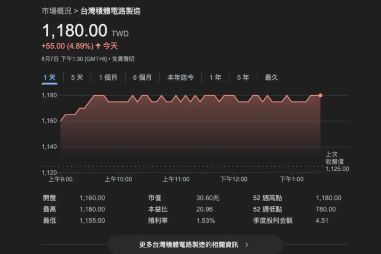Click the 開盤 value 1,160.00
Screen dimensions: 381x254
[x=92, y=198]
